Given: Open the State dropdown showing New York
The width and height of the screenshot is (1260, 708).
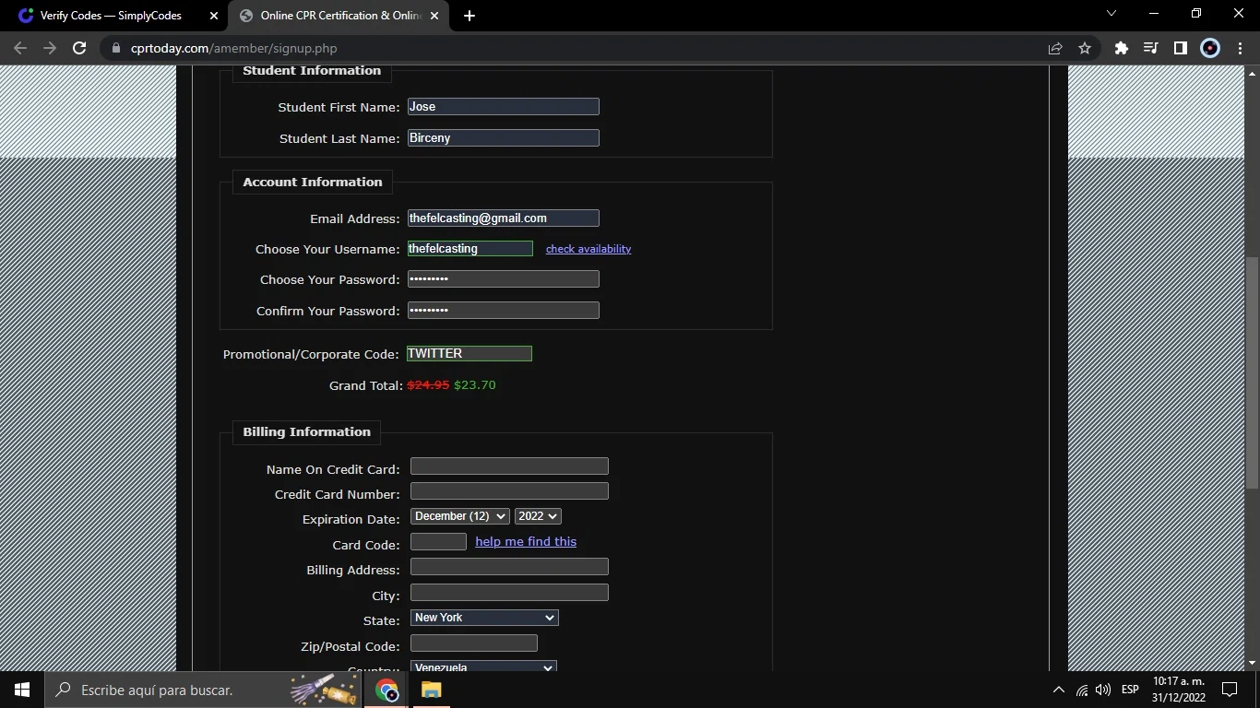Looking at the screenshot, I should [x=484, y=618].
